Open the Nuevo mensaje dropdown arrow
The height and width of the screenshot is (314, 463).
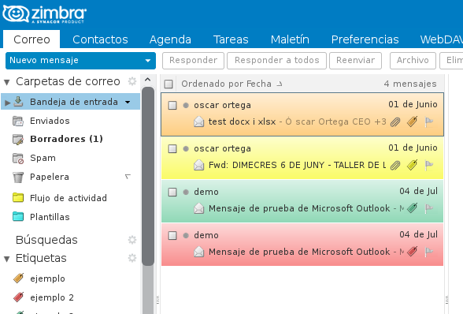click(x=148, y=61)
